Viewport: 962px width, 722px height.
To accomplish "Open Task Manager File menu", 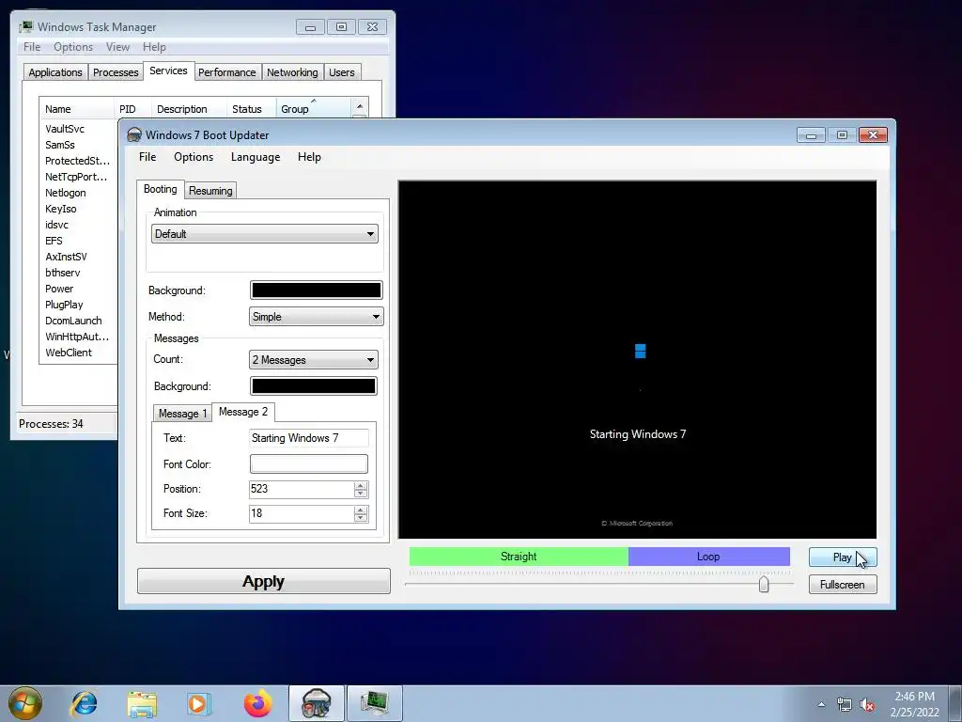I will (x=32, y=47).
